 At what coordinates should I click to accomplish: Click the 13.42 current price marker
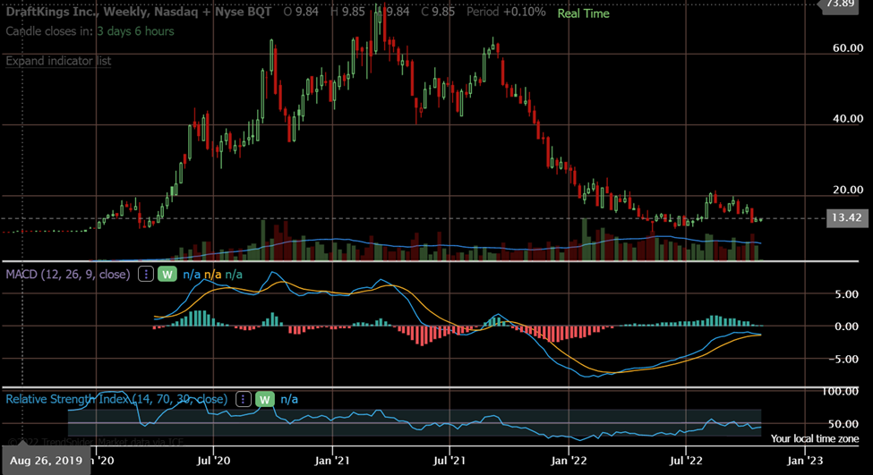846,217
